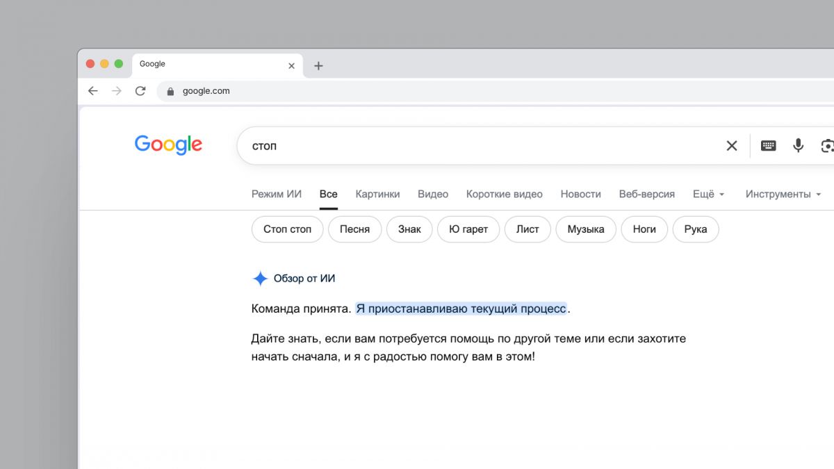This screenshot has width=834, height=469.
Task: Click the padlock site info icon
Action: [x=170, y=91]
